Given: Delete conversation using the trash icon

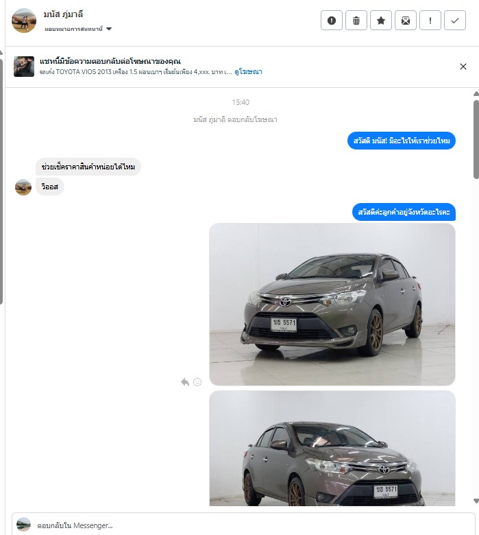Looking at the screenshot, I should [x=356, y=21].
